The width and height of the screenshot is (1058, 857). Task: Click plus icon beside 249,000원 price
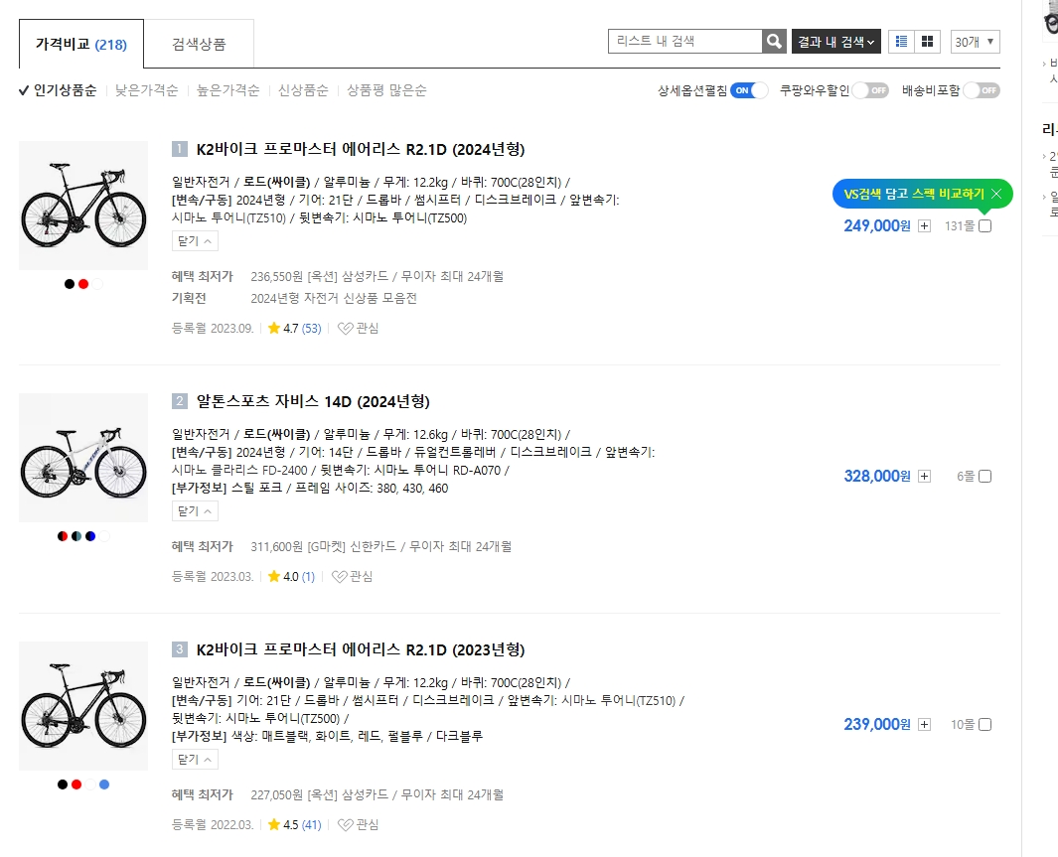(x=925, y=225)
